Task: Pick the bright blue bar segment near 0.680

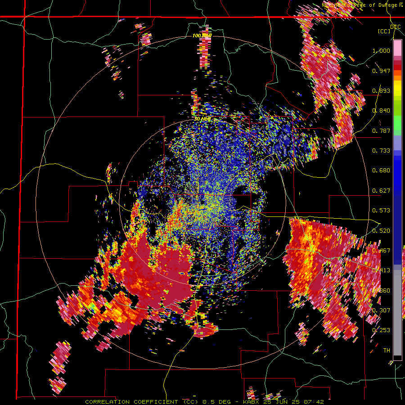Action: point(397,175)
